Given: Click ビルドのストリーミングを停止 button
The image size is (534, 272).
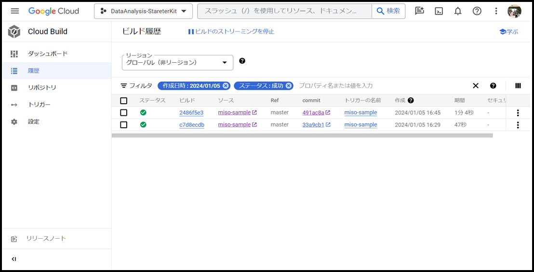Looking at the screenshot, I should pyautogui.click(x=231, y=31).
